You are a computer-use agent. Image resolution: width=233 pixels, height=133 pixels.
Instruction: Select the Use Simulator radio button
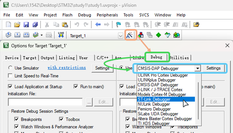(10, 68)
